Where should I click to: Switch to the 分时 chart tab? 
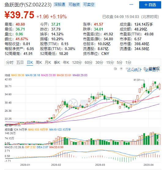click(x=10, y=63)
